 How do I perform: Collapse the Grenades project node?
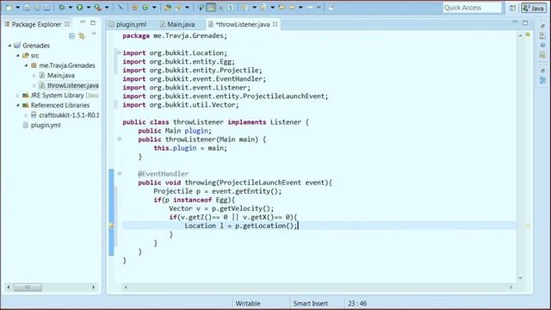(9, 46)
